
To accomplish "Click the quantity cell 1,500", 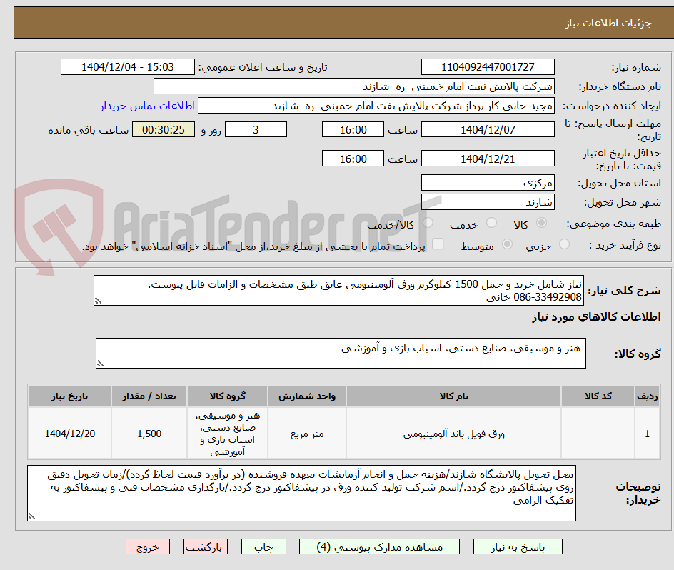I will point(149,434).
